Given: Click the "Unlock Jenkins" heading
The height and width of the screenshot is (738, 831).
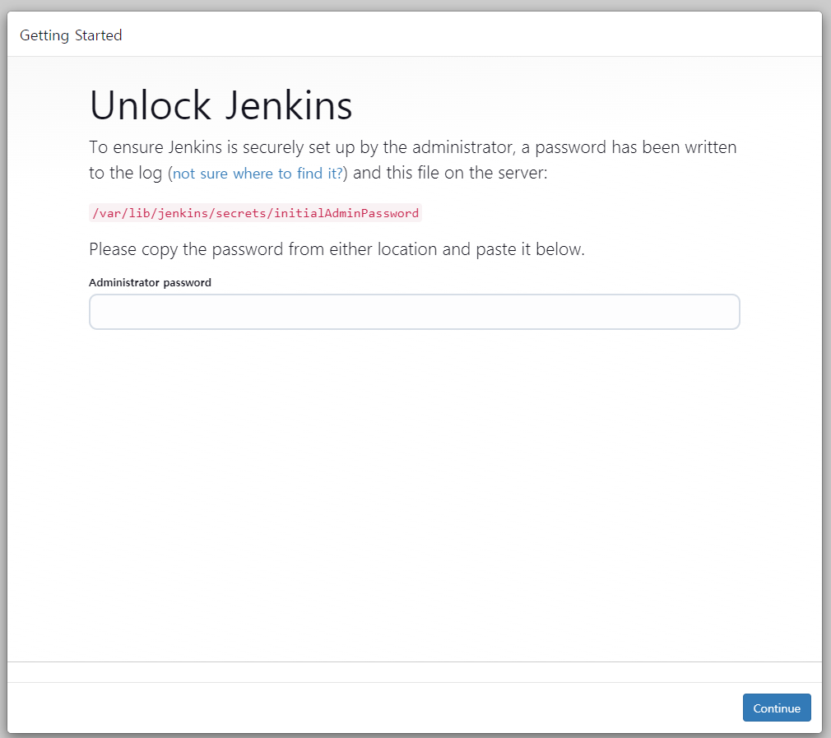Looking at the screenshot, I should 221,104.
